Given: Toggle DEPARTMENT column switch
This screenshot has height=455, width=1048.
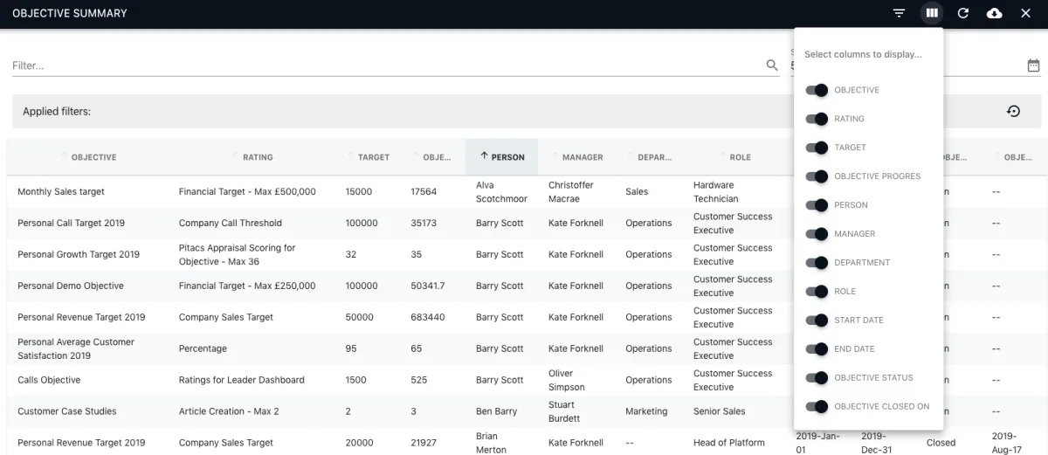Looking at the screenshot, I should (x=817, y=263).
